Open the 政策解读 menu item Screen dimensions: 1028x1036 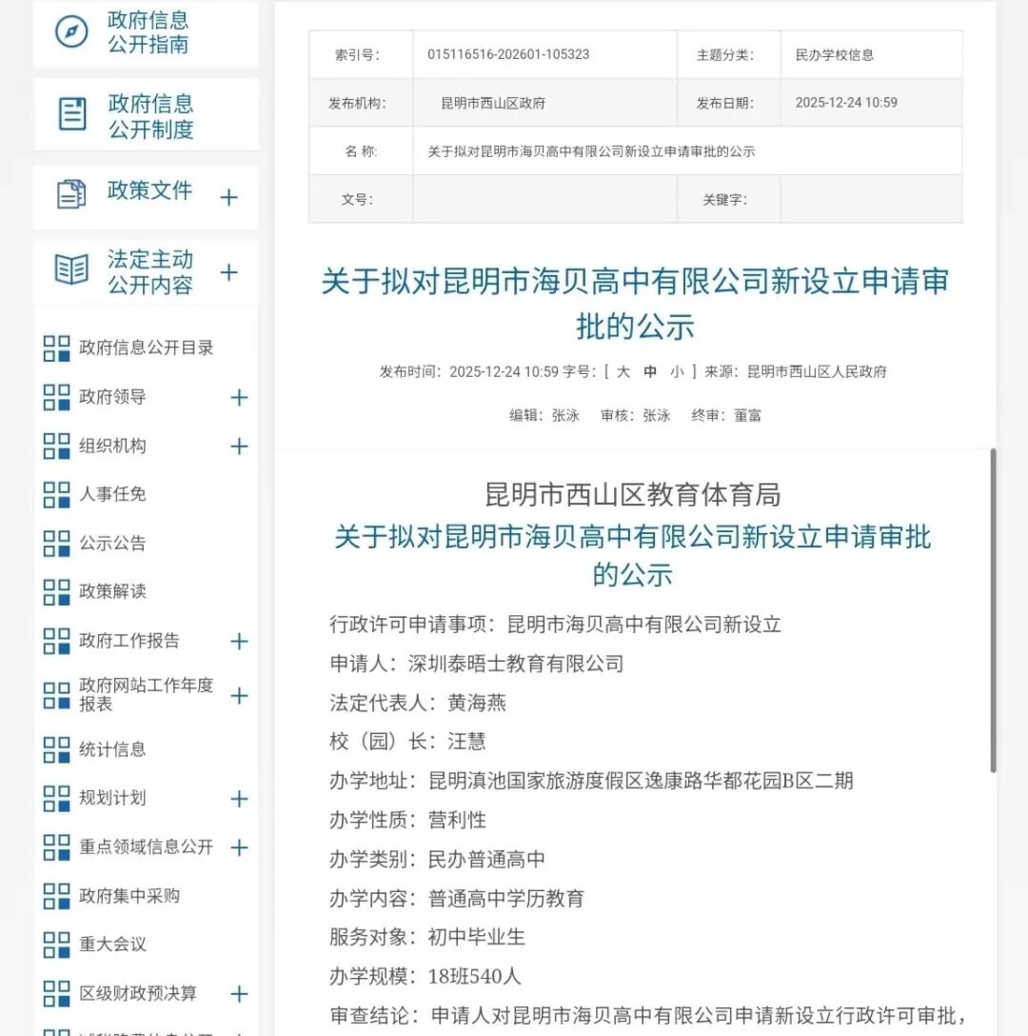112,591
